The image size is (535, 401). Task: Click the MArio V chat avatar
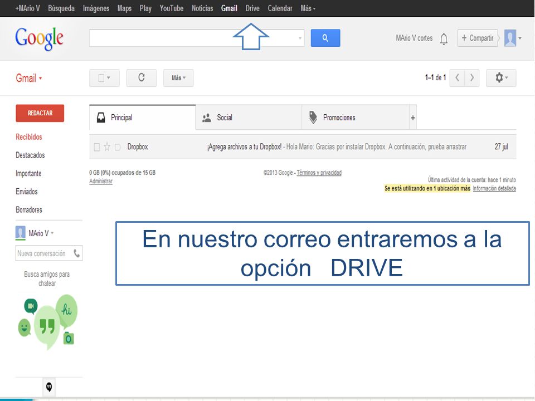(x=21, y=233)
